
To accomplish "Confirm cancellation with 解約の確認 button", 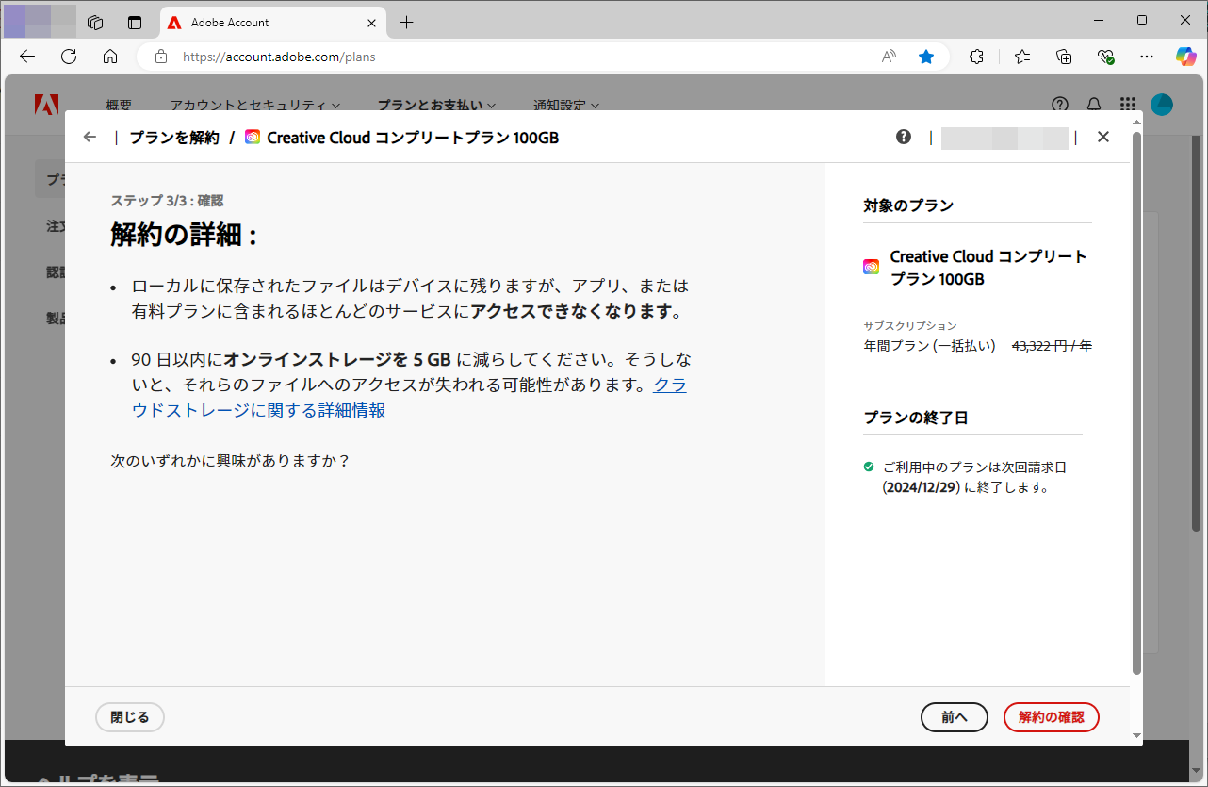I will (x=1052, y=717).
